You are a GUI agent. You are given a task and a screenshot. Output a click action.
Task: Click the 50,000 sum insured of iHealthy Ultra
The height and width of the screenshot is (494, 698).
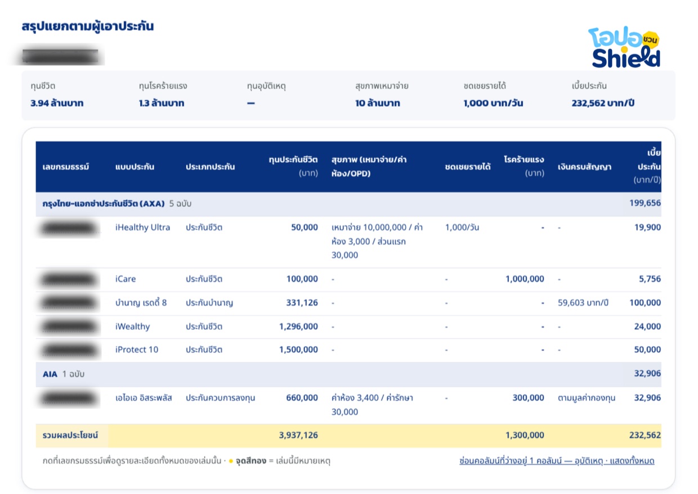[x=305, y=228]
